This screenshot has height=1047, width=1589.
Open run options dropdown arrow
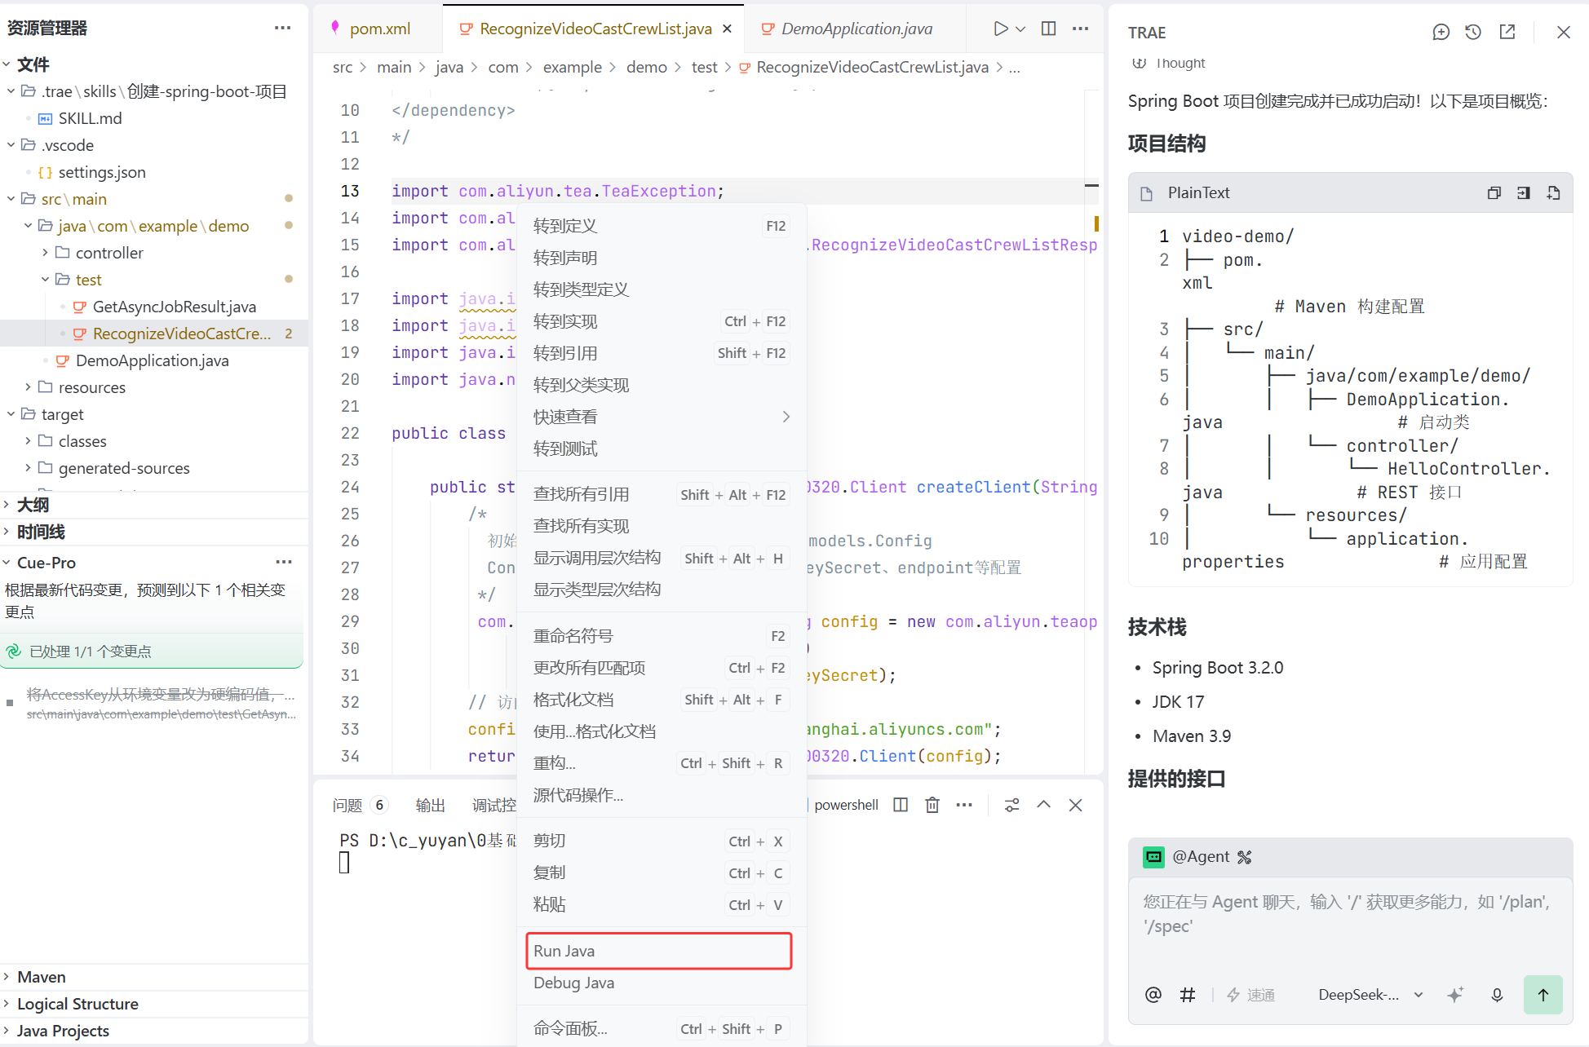click(x=1020, y=29)
